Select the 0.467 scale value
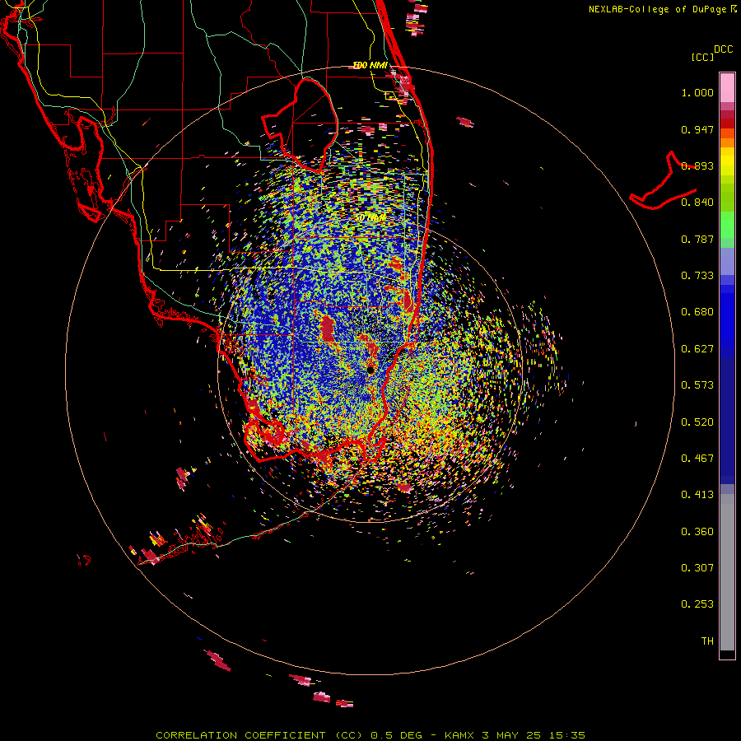 click(x=697, y=459)
